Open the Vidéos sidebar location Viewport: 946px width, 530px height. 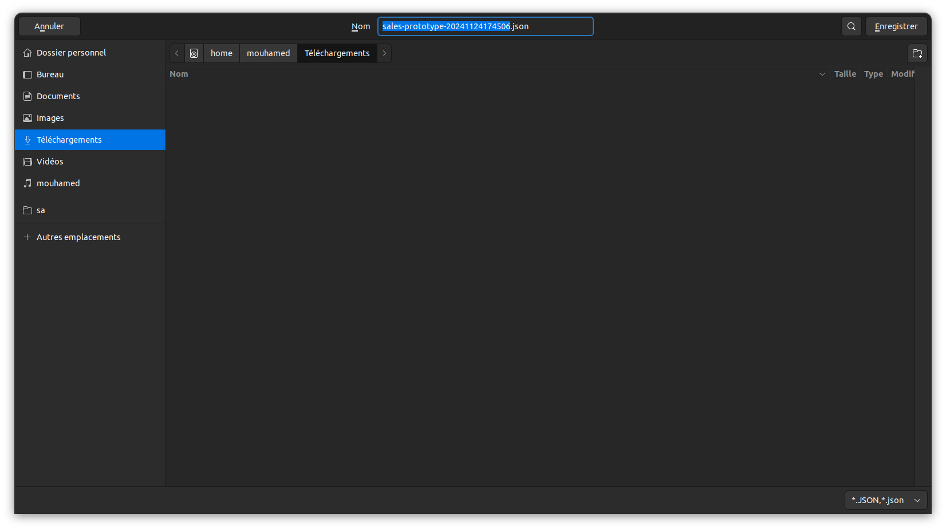[x=50, y=162]
